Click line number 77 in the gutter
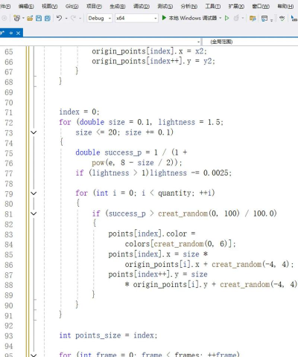This screenshot has height=357, width=298. pyautogui.click(x=9, y=173)
